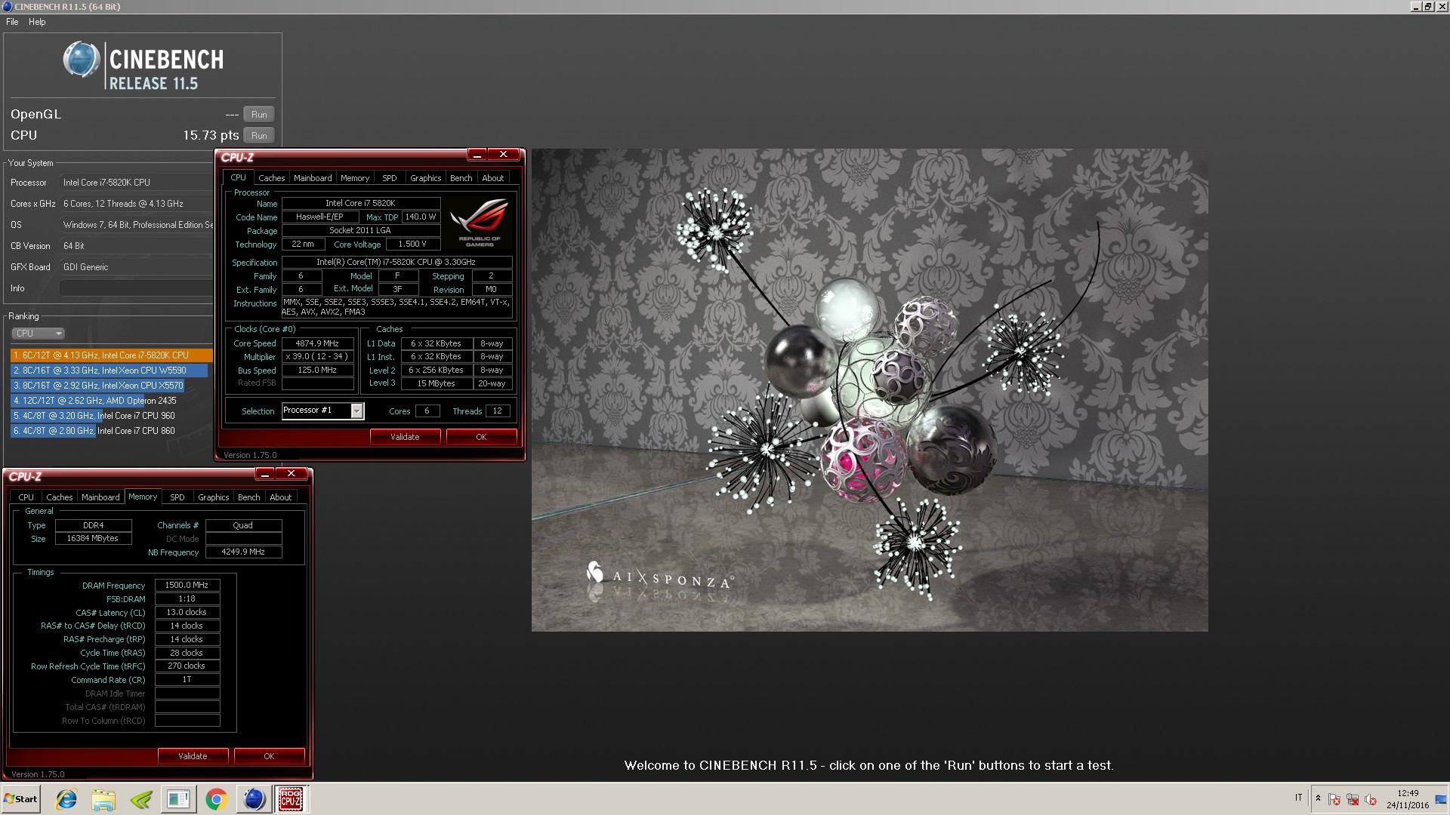The height and width of the screenshot is (815, 1450).
Task: Open the muted speaker volume icon
Action: point(1371,799)
